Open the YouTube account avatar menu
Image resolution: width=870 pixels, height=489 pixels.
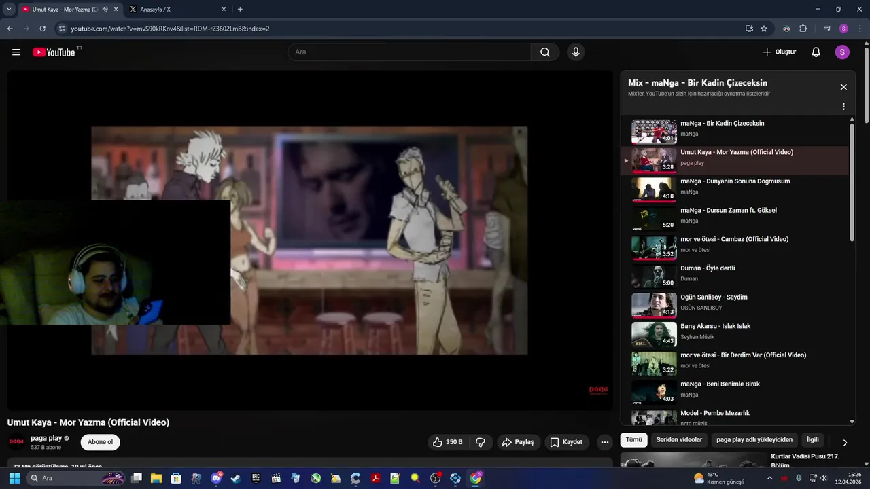click(842, 52)
